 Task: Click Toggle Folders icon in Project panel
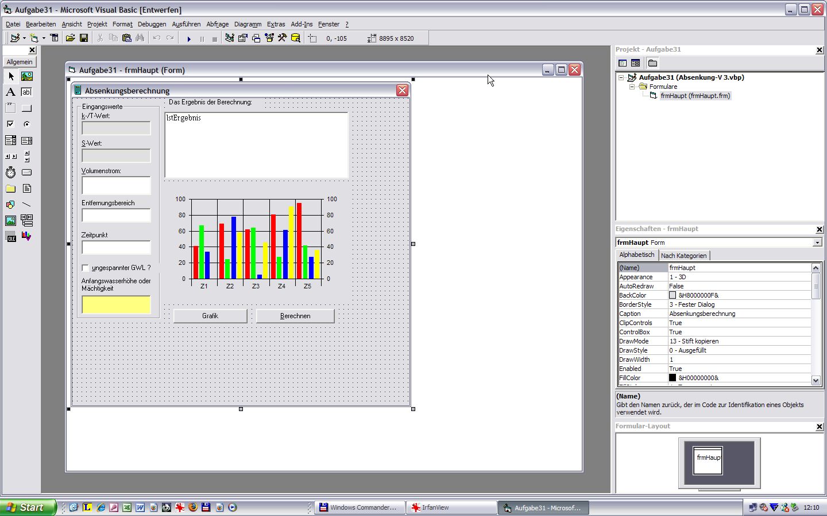coord(653,63)
